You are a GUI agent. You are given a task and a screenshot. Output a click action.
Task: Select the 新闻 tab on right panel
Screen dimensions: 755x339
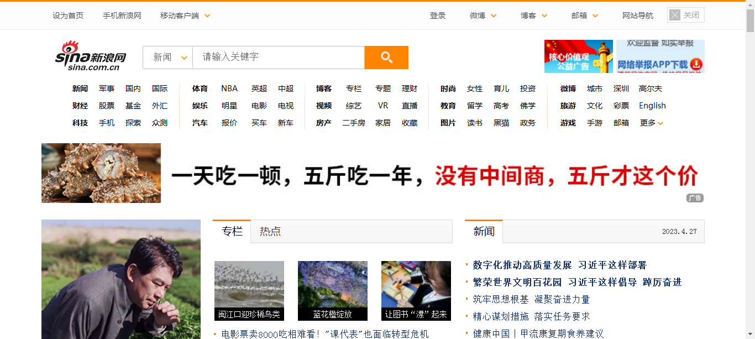tap(484, 231)
